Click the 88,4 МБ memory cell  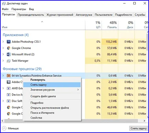coord(110,54)
